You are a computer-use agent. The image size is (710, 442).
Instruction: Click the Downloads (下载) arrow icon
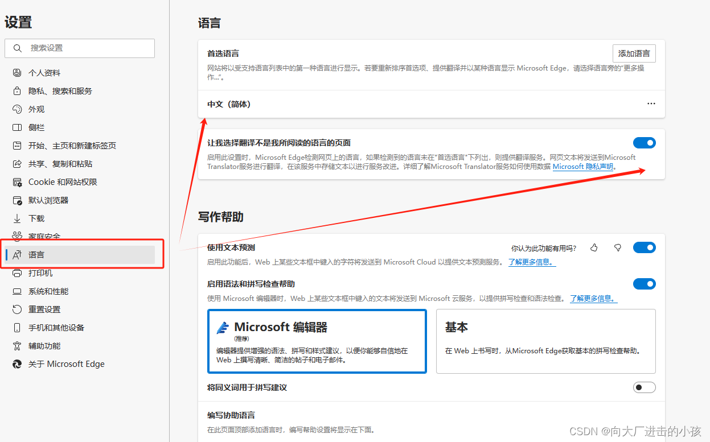pos(17,218)
